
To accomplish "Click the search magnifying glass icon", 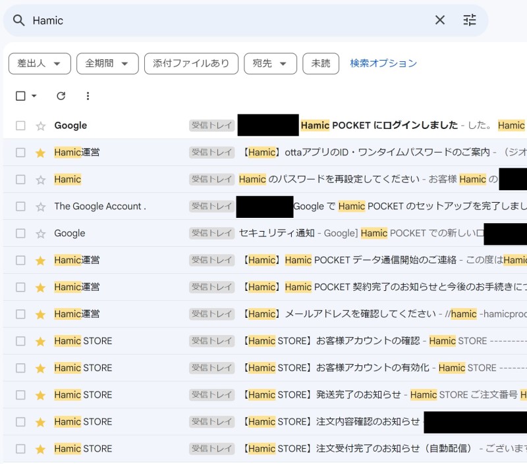I will (x=18, y=20).
